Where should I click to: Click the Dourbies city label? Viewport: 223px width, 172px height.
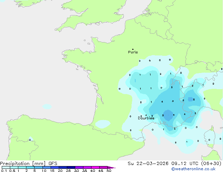(146, 118)
